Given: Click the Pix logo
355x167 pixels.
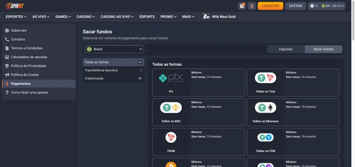Looking at the screenshot, I should coord(171,78).
